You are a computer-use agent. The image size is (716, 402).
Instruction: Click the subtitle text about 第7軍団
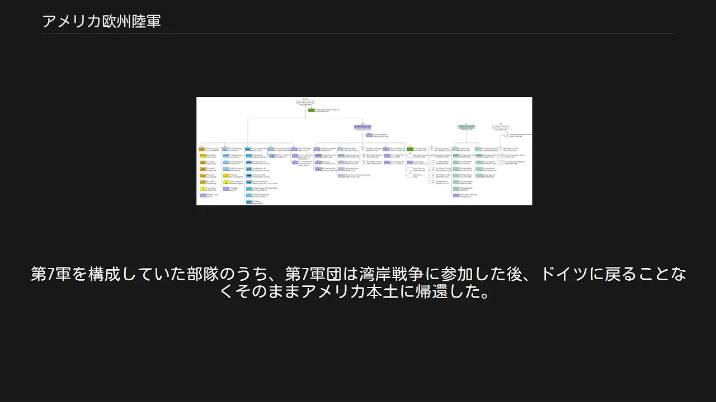point(358,283)
